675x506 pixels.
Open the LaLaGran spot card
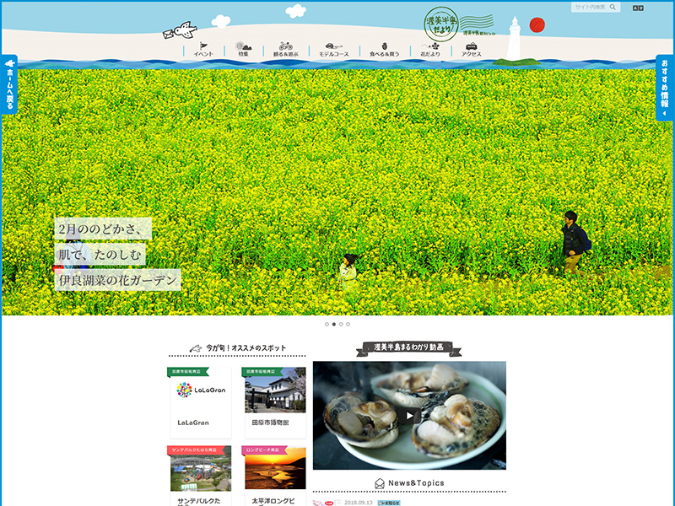(x=201, y=403)
